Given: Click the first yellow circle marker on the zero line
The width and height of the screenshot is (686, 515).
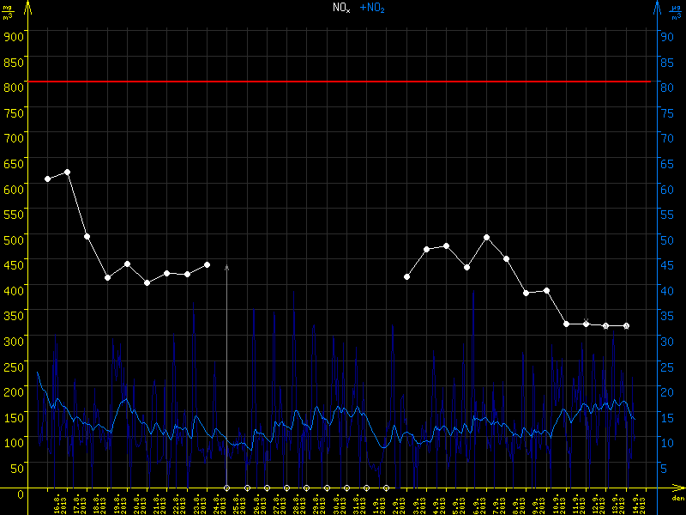Looking at the screenshot, I should coord(227,488).
